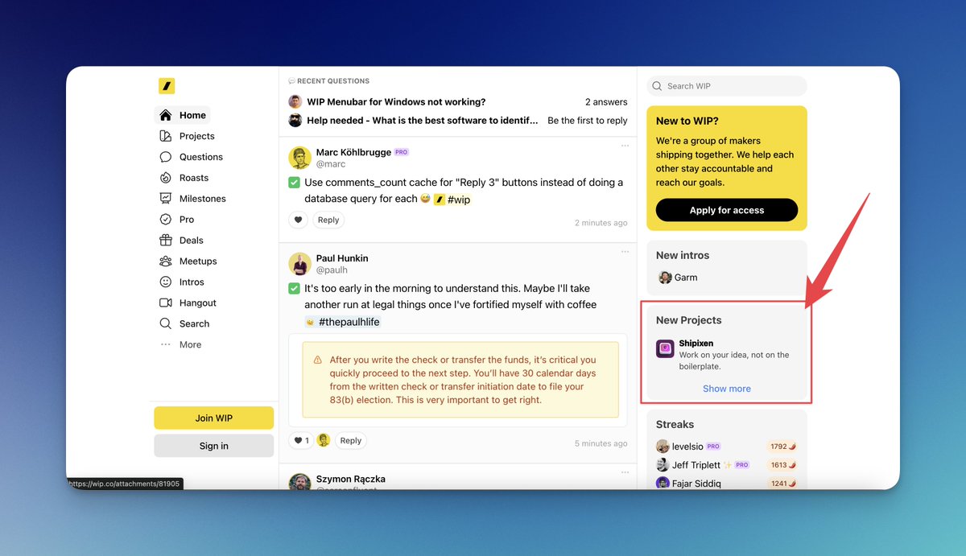Screen dimensions: 966x556
Task: Click avatar next to WIP Menubar question
Action: click(295, 102)
